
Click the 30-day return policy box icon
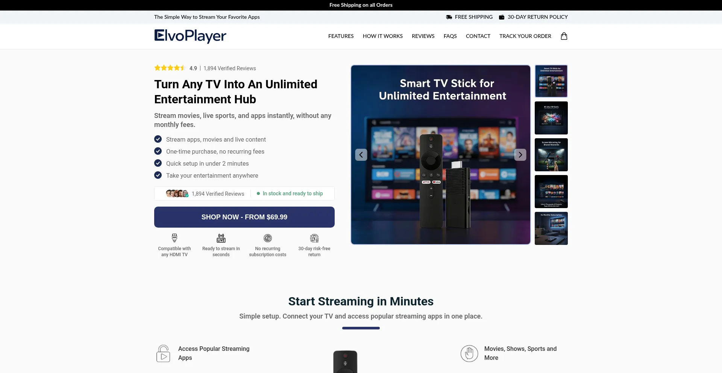(x=502, y=17)
